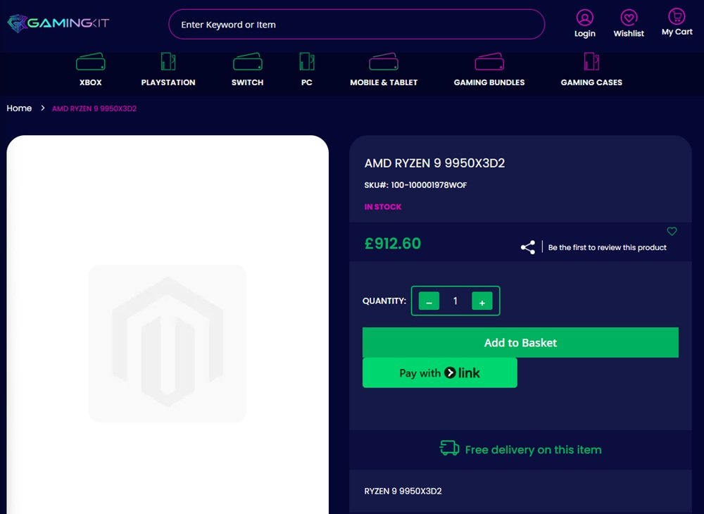Pay with Link button
704x514 pixels.
point(440,373)
